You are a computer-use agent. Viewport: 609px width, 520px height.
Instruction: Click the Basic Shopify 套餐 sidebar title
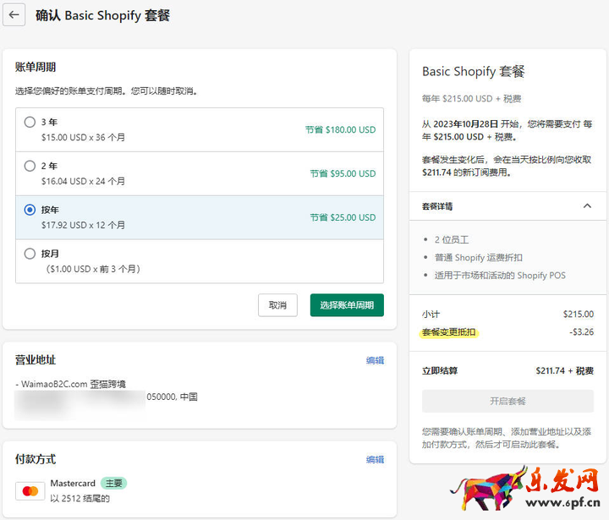click(473, 72)
